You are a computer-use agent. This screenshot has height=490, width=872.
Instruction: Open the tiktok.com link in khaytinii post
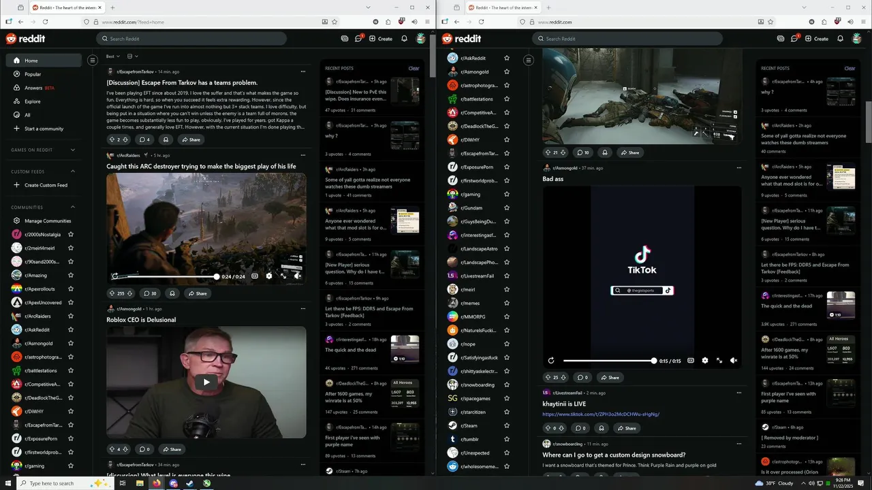(601, 414)
